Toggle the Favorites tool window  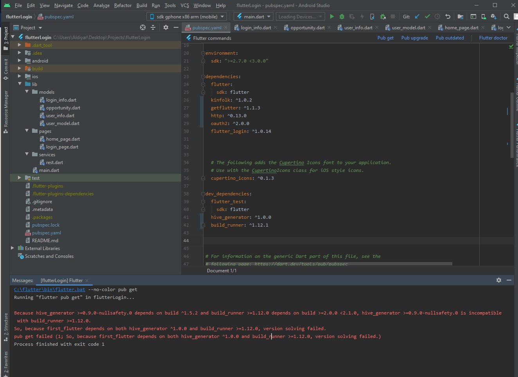[x=5, y=363]
